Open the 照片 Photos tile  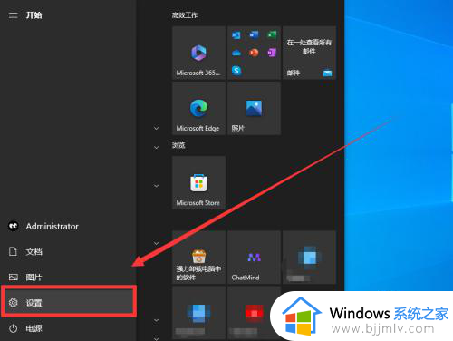click(254, 108)
